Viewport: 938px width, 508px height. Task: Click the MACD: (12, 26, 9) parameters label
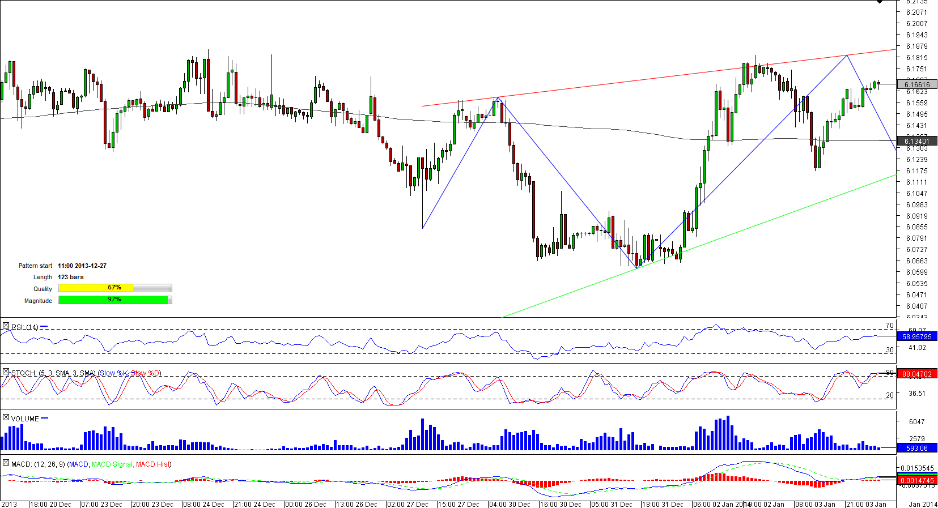coord(38,464)
